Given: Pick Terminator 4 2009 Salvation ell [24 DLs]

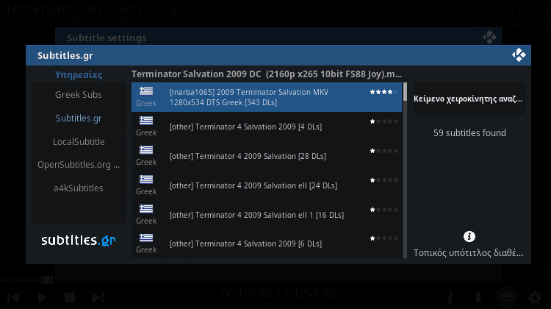Looking at the screenshot, I should (x=267, y=185).
